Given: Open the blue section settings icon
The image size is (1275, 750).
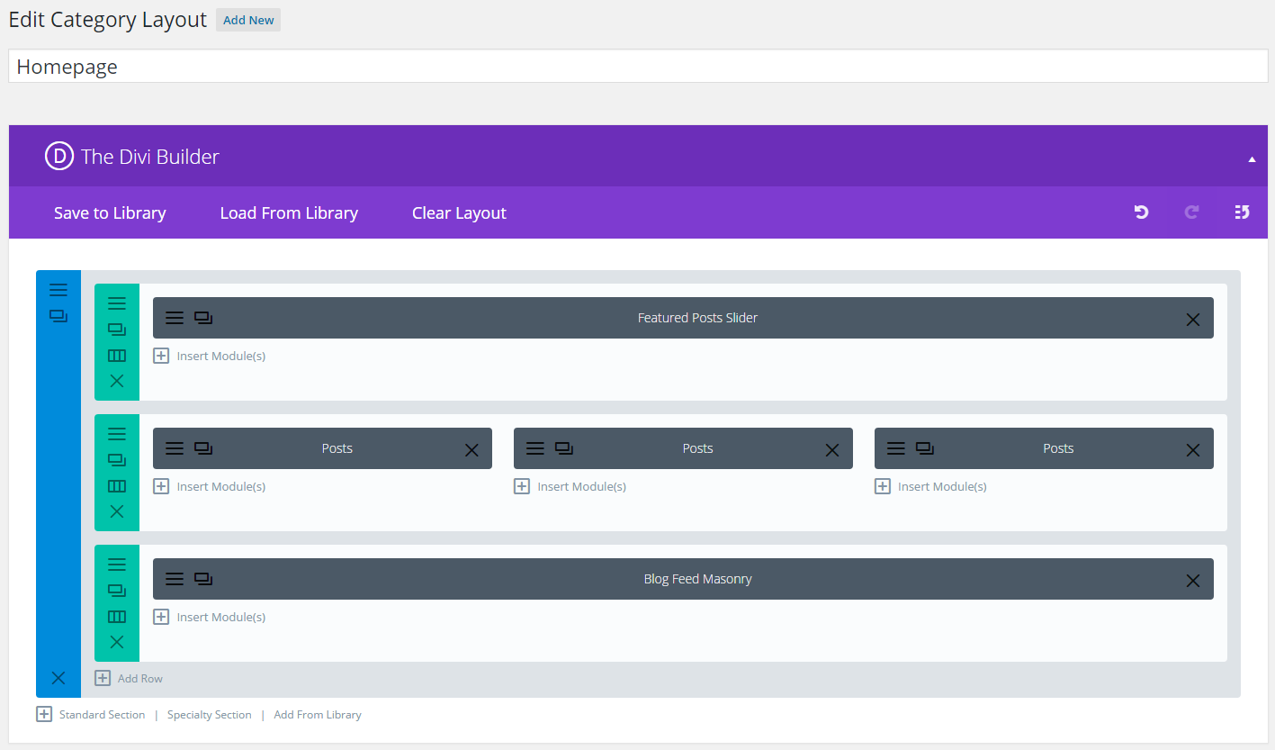Looking at the screenshot, I should (x=58, y=290).
